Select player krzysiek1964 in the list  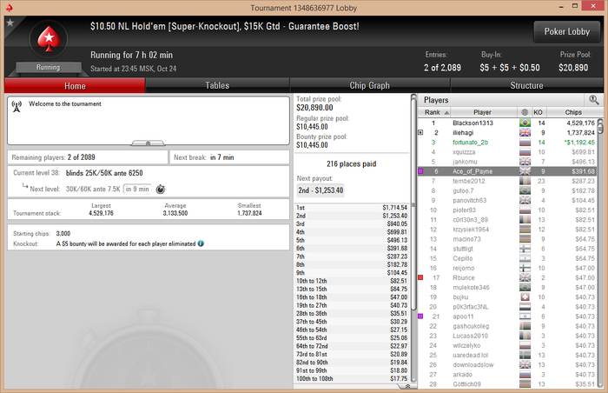[x=507, y=230]
